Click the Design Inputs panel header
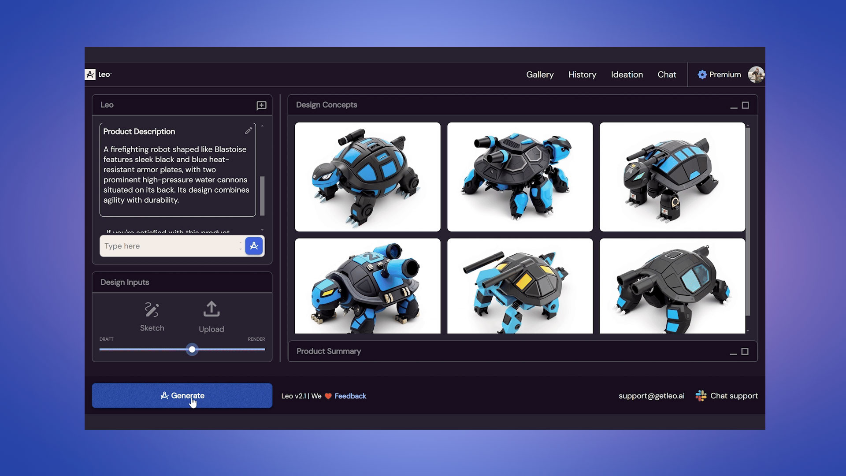This screenshot has width=846, height=476. click(182, 282)
